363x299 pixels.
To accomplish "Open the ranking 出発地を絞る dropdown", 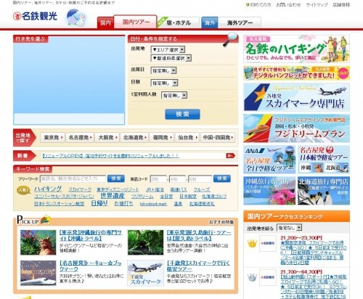I will (290, 228).
